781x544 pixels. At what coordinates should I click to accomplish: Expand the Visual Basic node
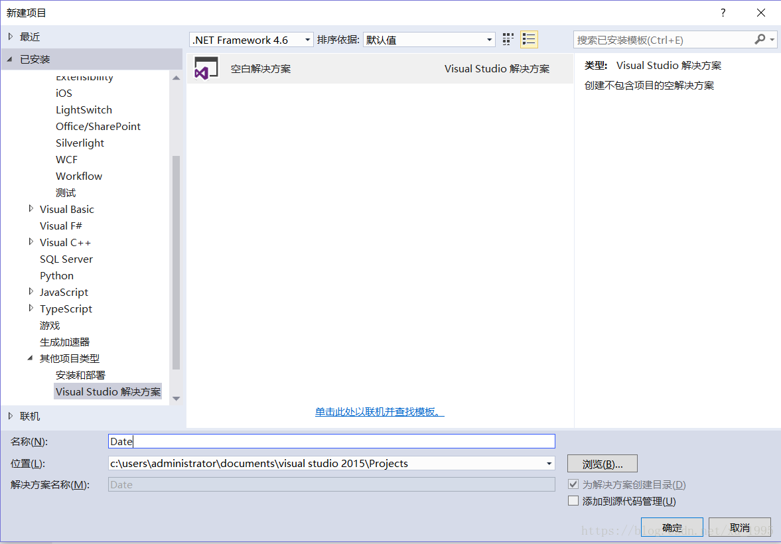(31, 208)
